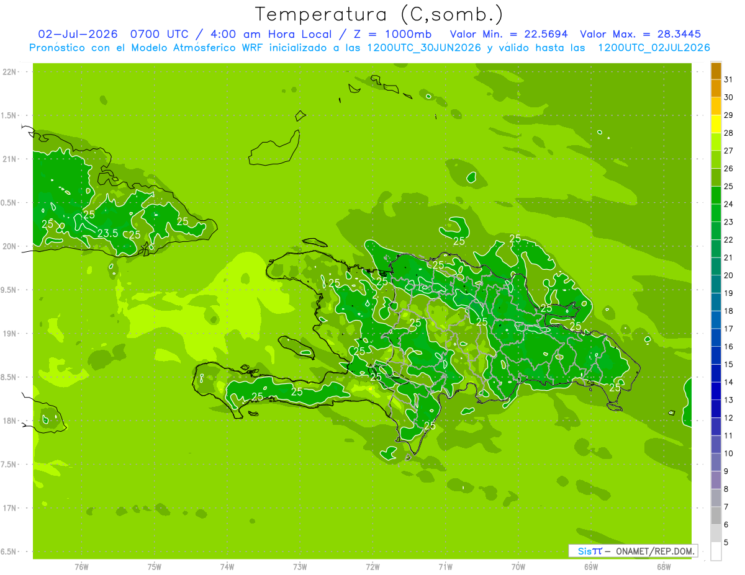Click the '23.5' contour label over Cuba

pyautogui.click(x=108, y=233)
